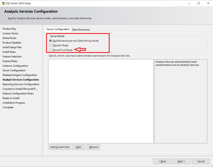Go to the previous page with Back
The height and width of the screenshot is (167, 213).
[162, 161]
